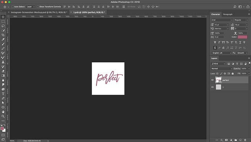Select the Layers panel tab
Image resolution: width=251 pixels, height=142 pixels.
[x=214, y=58]
